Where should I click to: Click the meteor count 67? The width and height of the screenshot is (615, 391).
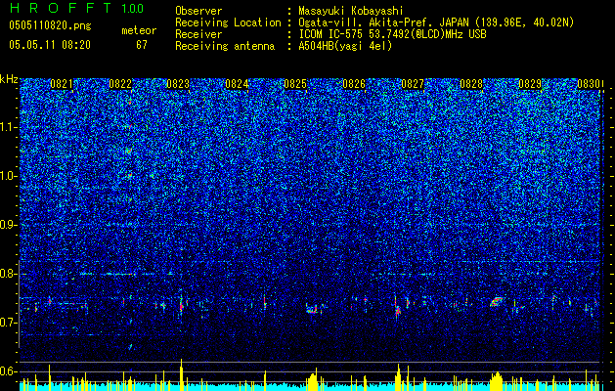coord(142,45)
